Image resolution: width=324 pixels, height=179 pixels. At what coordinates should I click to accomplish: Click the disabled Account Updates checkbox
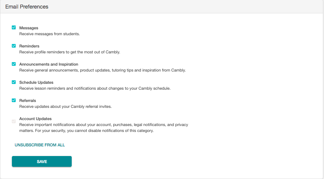[x=14, y=121]
